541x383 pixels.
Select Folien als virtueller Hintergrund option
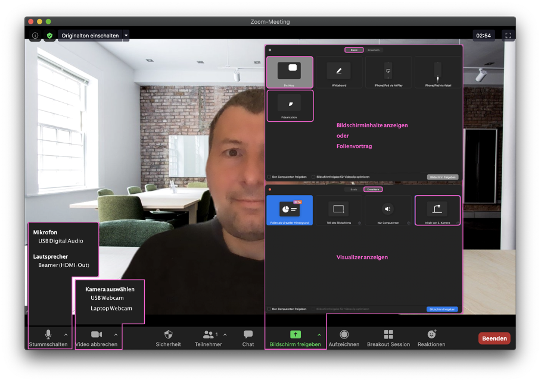pos(290,211)
